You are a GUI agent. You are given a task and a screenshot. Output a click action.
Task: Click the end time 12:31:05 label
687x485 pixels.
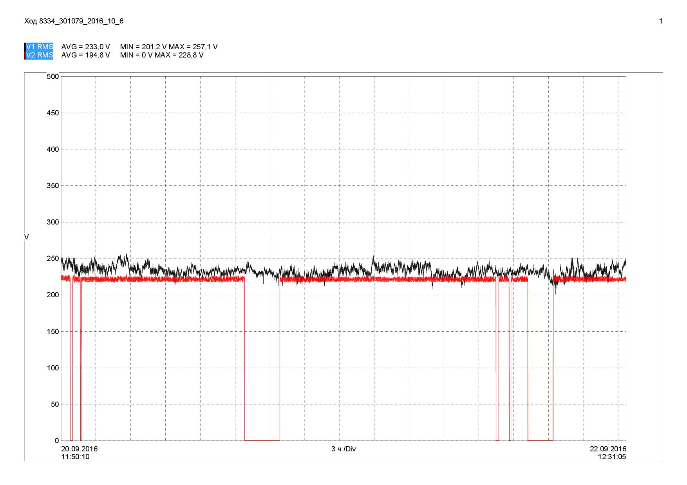pyautogui.click(x=612, y=457)
